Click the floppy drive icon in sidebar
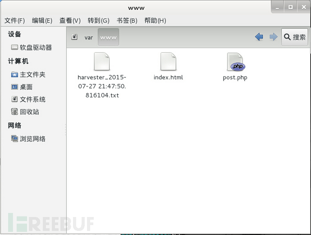The height and width of the screenshot is (235, 311). click(x=14, y=47)
